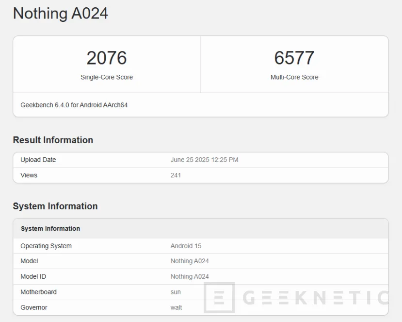Screen dimensions: 402x322
Task: Select the Model value Nothing A024
Action: [x=189, y=261]
